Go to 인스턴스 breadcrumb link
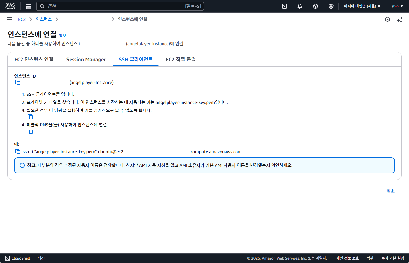409x263 pixels. tap(44, 19)
